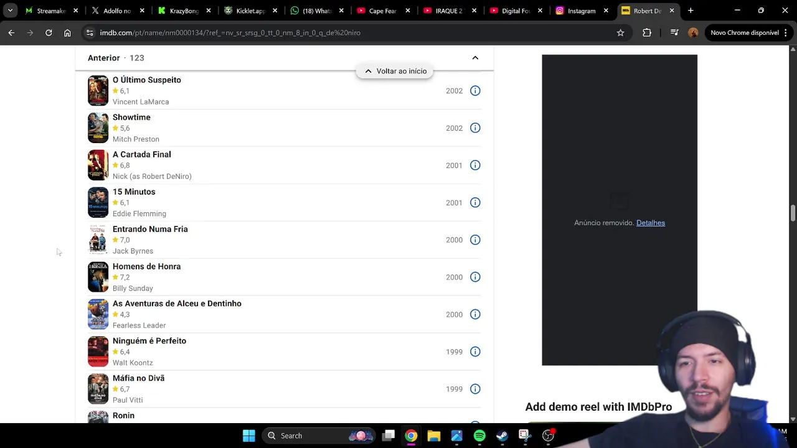Click the page vertical scrollbar thumb
Screen dimensions: 797x448
(x=793, y=213)
